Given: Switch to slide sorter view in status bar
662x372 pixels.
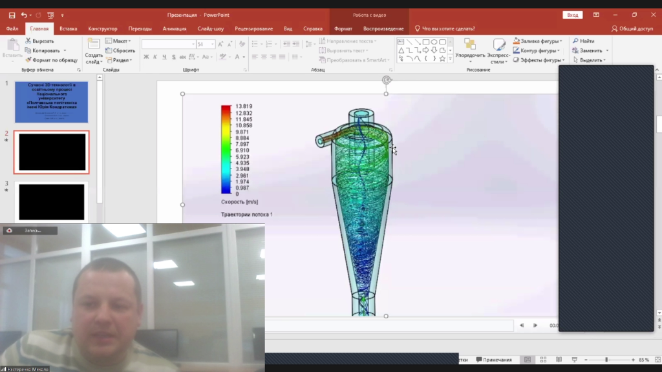Looking at the screenshot, I should tap(543, 360).
